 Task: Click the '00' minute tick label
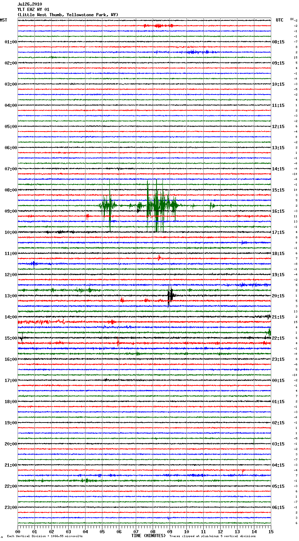point(18,531)
